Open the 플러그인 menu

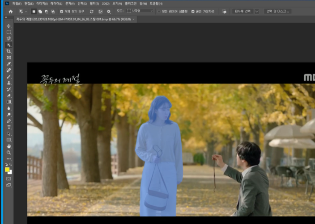(x=131, y=4)
